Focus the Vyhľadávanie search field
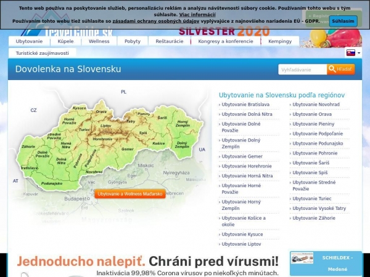 click(303, 70)
